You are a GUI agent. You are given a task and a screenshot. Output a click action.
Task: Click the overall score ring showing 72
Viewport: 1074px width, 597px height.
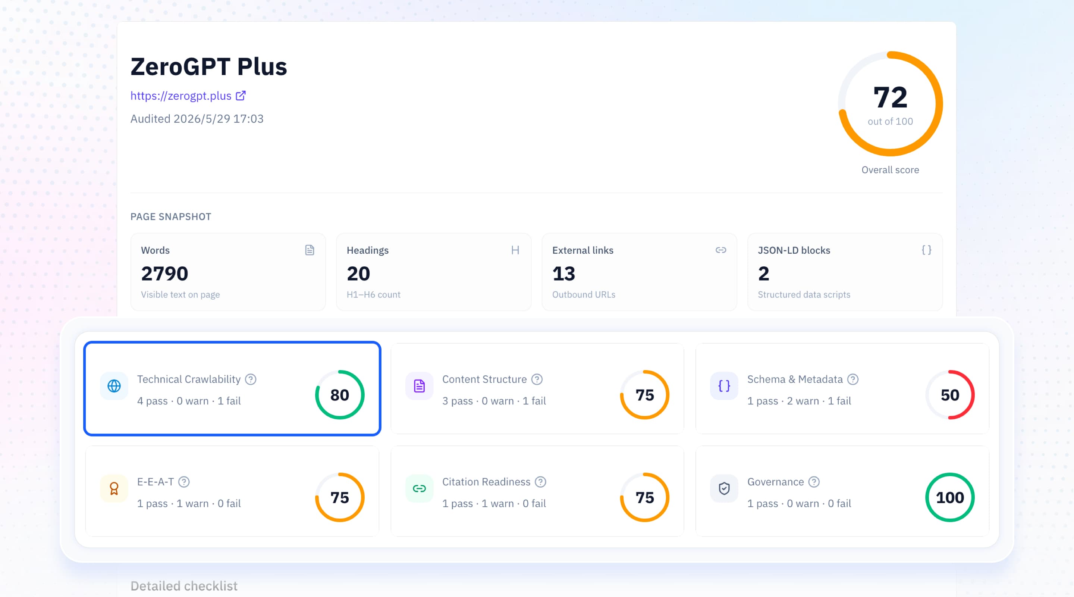[891, 103]
